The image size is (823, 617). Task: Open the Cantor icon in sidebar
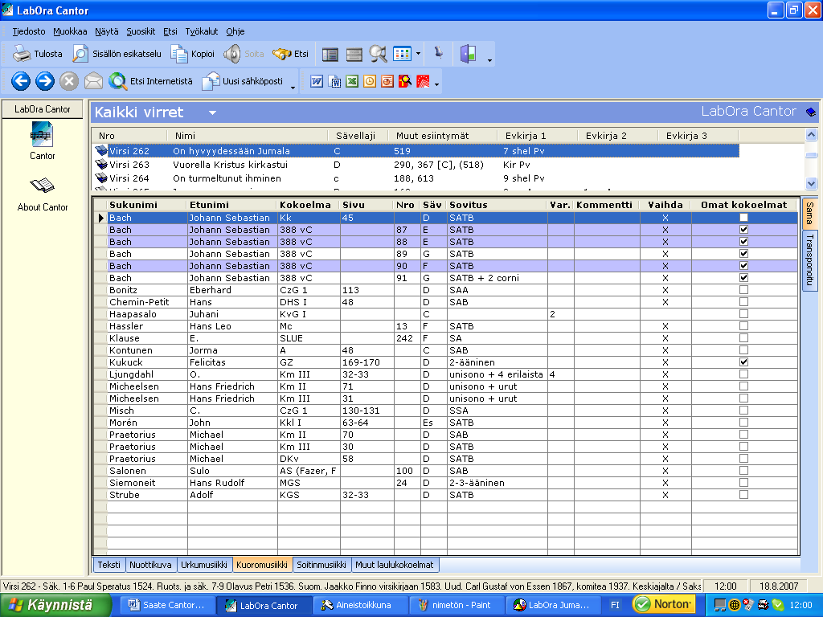42,134
